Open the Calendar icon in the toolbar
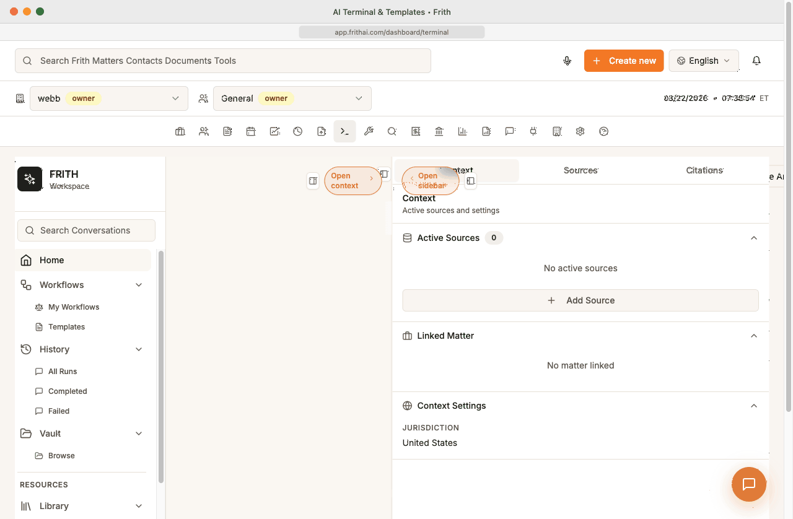The image size is (793, 519). pyautogui.click(x=251, y=131)
